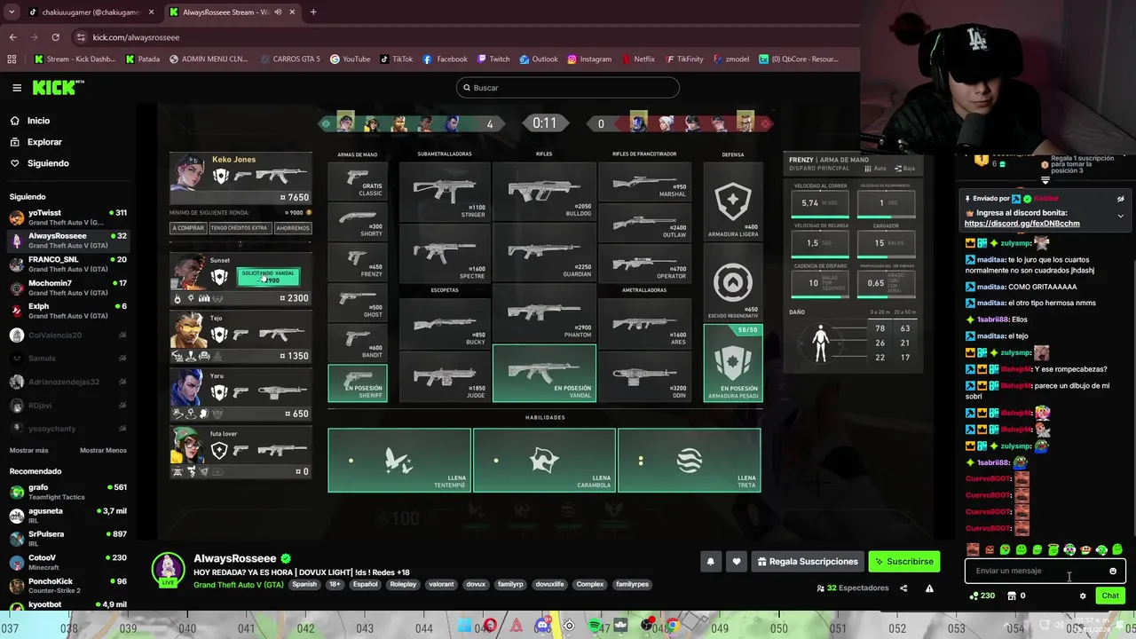Share the stream via share icon
1136x639 pixels.
click(903, 588)
